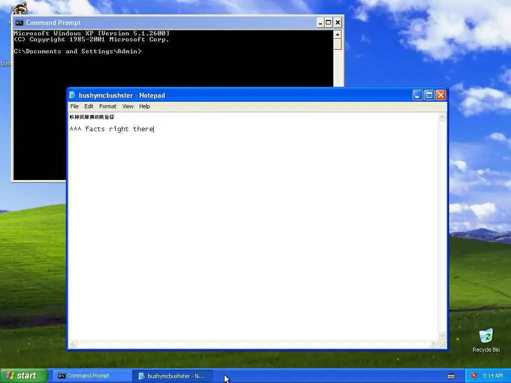Click the first line of CJK characters
This screenshot has width=511, height=383.
coord(92,117)
